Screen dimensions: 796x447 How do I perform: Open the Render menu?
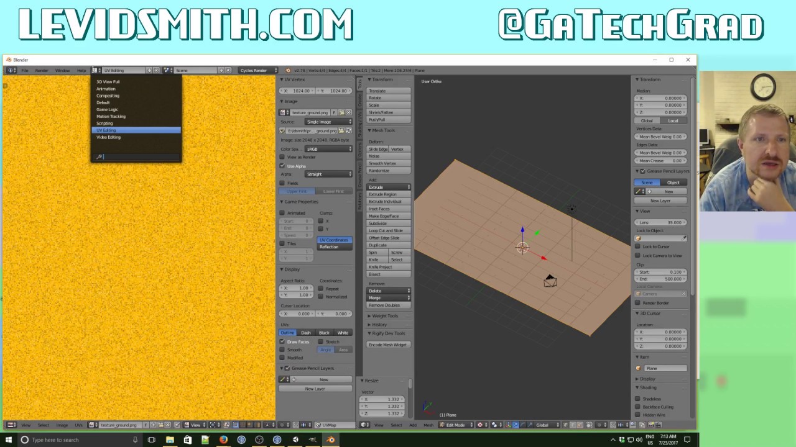point(42,70)
